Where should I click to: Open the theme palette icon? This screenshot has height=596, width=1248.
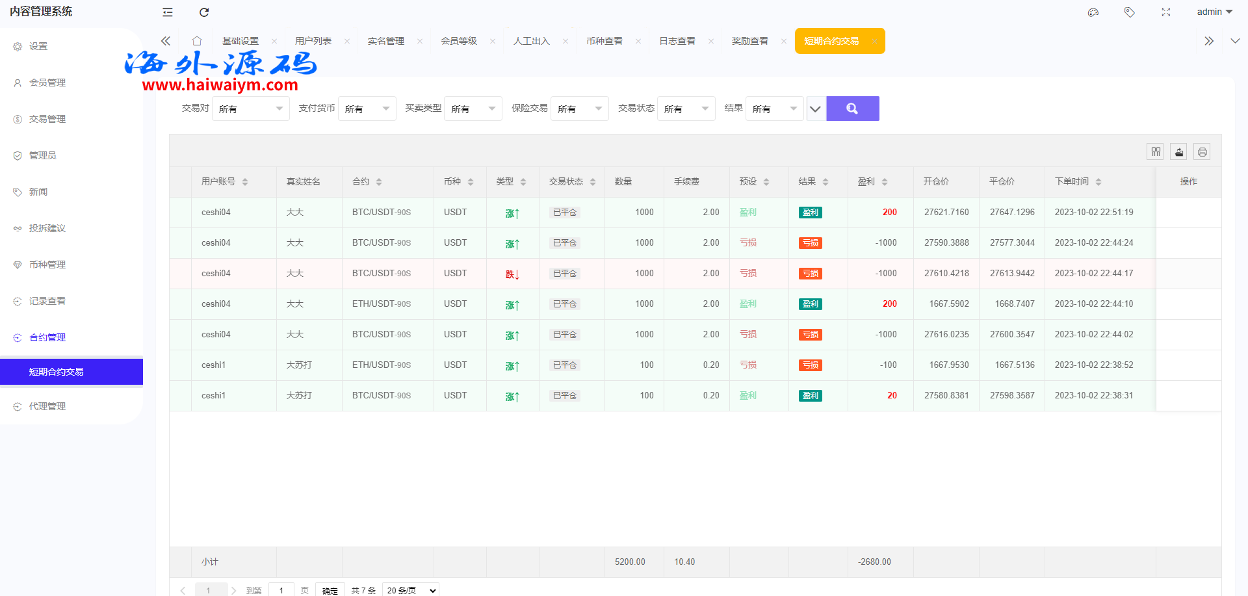tap(1093, 12)
